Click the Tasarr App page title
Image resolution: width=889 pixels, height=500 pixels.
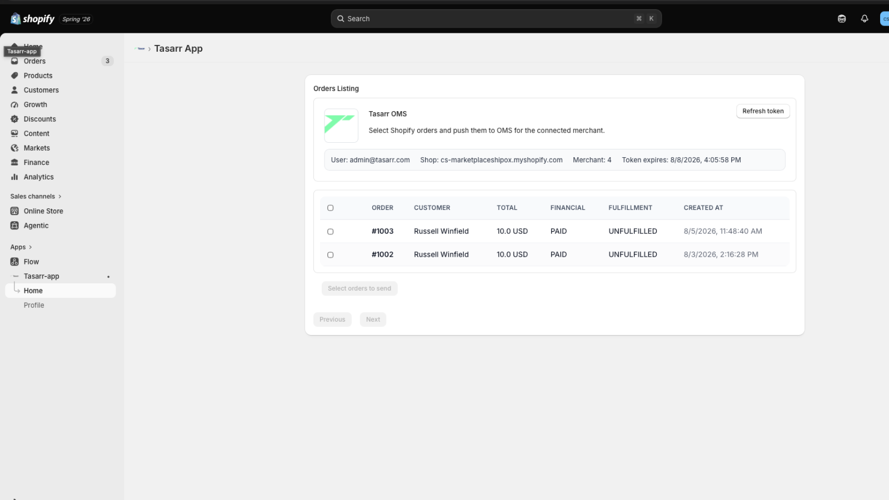pos(178,49)
